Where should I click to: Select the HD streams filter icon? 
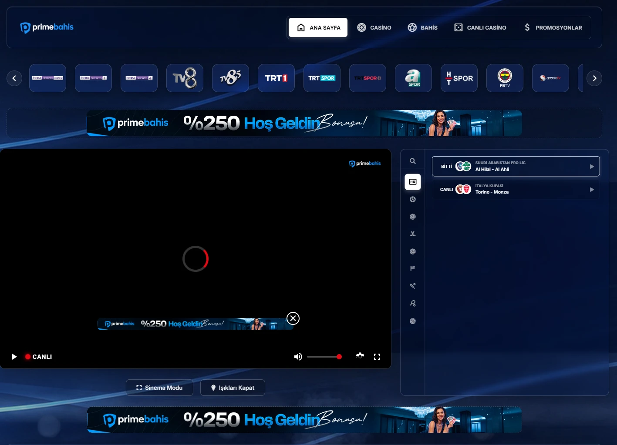pyautogui.click(x=413, y=182)
